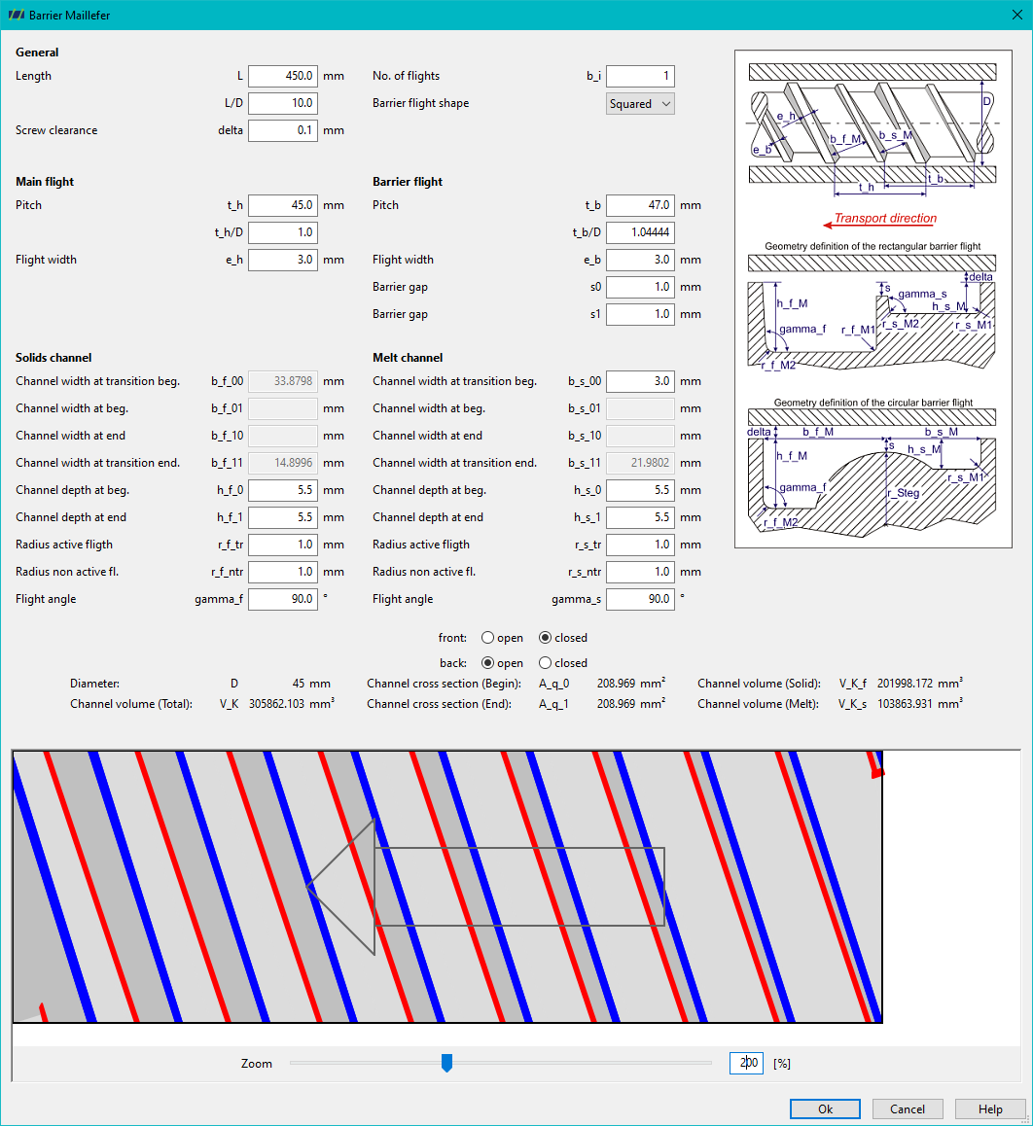Click the Ok button
This screenshot has height=1126, width=1033.
[825, 1108]
